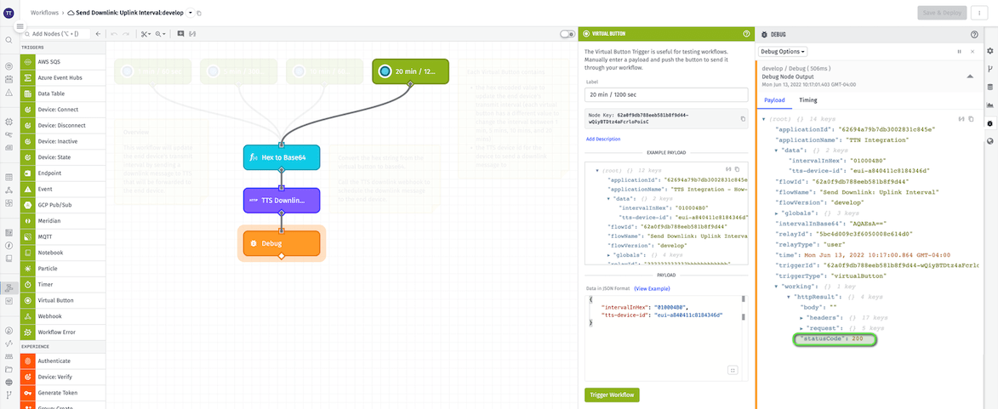Viewport: 998px width, 409px height.
Task: Expand the headers node in debug payload
Action: click(x=801, y=317)
